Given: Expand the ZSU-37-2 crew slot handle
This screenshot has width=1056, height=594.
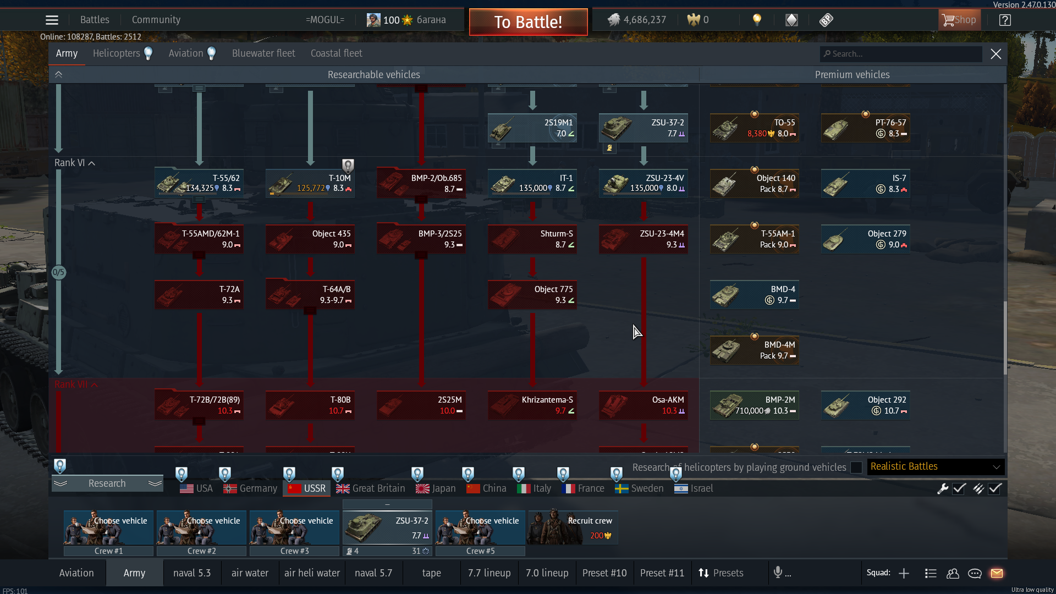Looking at the screenshot, I should pyautogui.click(x=387, y=504).
